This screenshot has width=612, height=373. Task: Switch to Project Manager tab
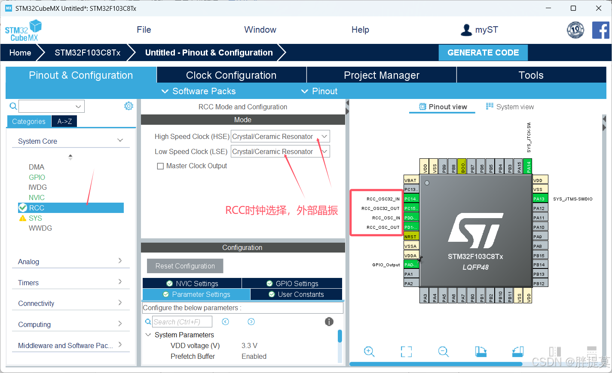(x=382, y=75)
